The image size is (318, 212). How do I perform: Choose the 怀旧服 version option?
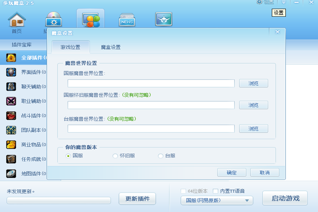point(115,156)
